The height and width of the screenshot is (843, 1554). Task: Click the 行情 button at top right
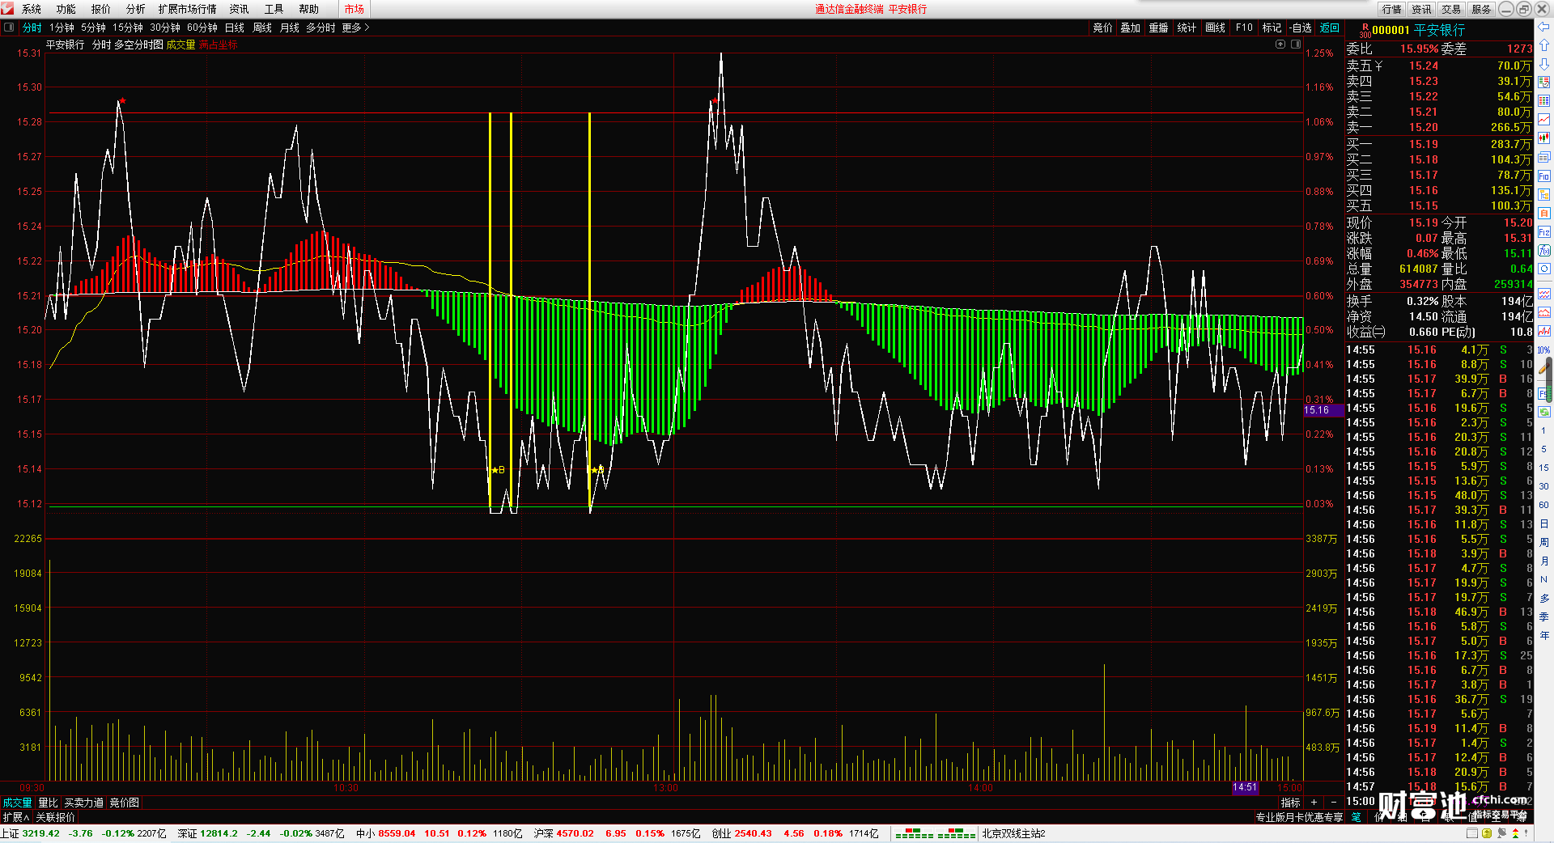pos(1392,9)
